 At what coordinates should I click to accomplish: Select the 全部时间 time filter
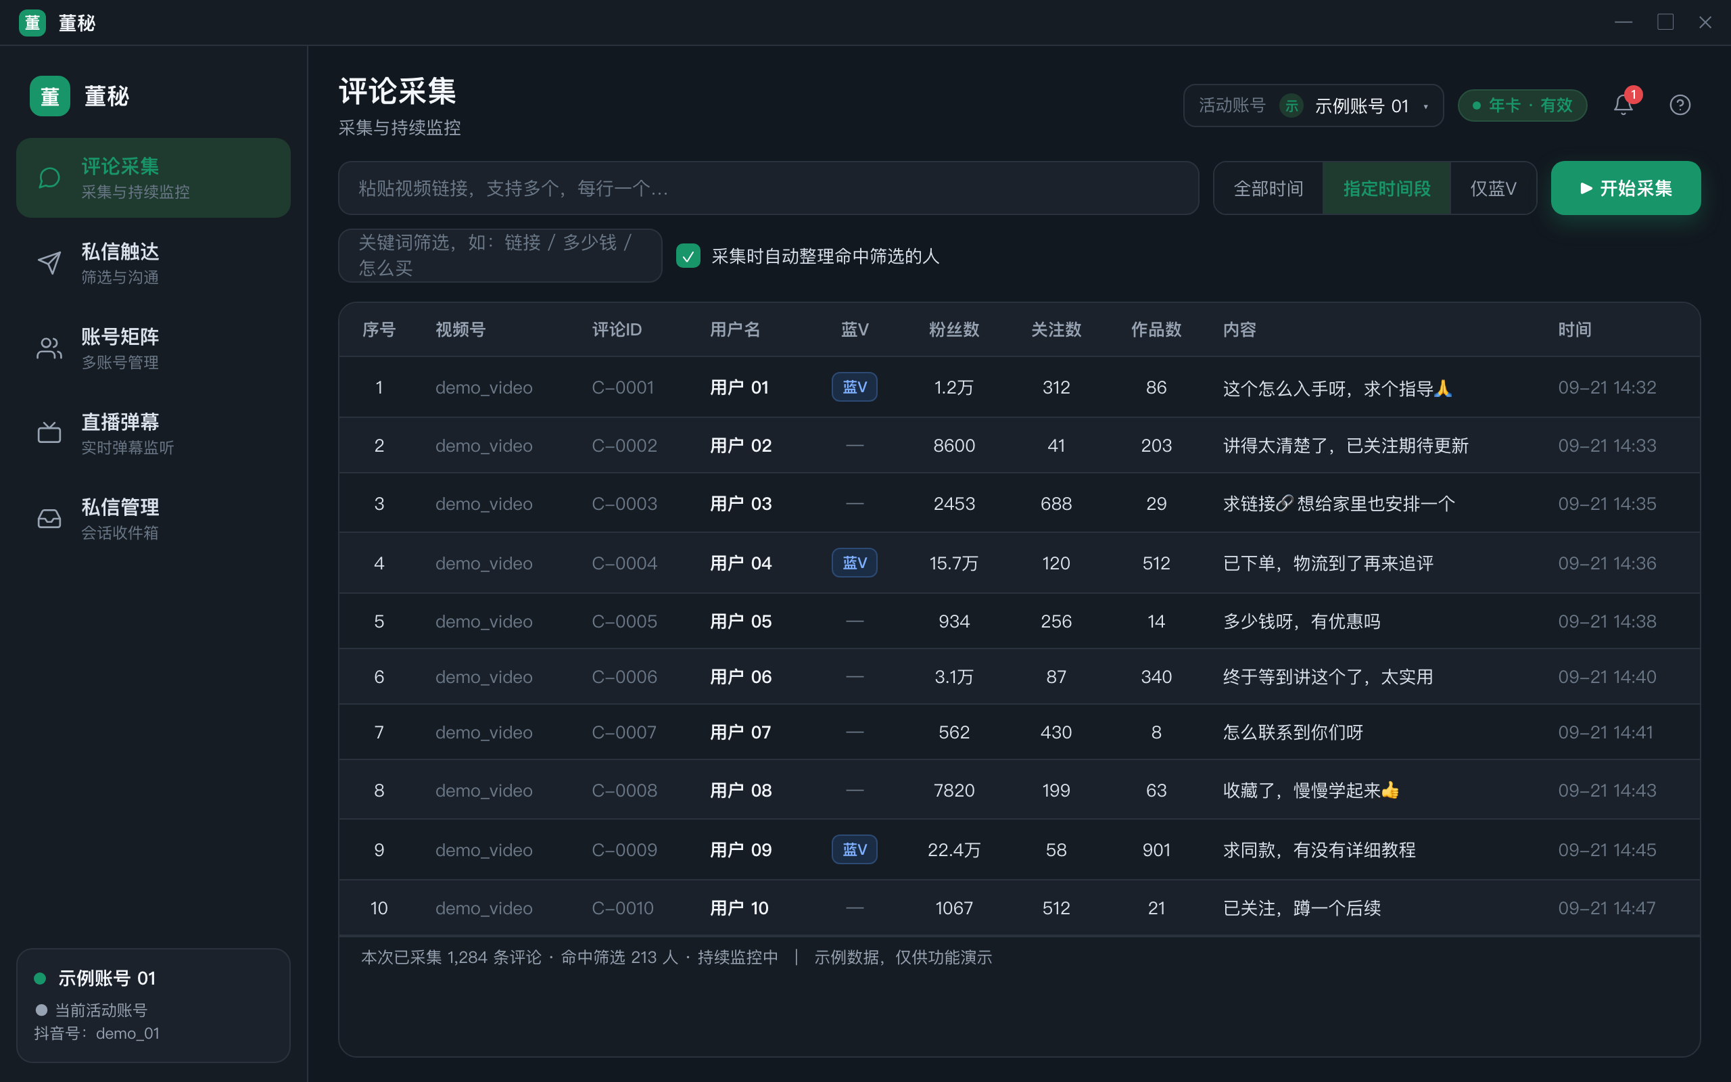coord(1268,188)
